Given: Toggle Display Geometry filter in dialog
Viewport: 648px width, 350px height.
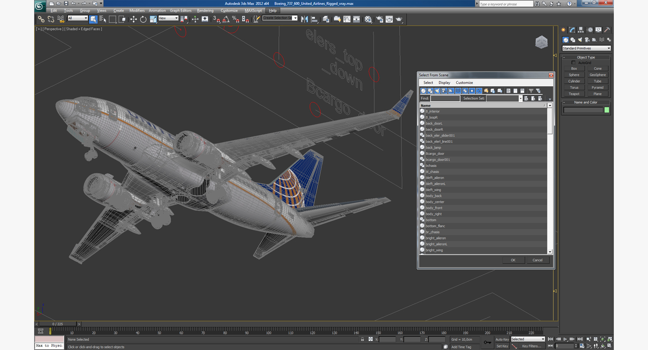Looking at the screenshot, I should tap(423, 91).
